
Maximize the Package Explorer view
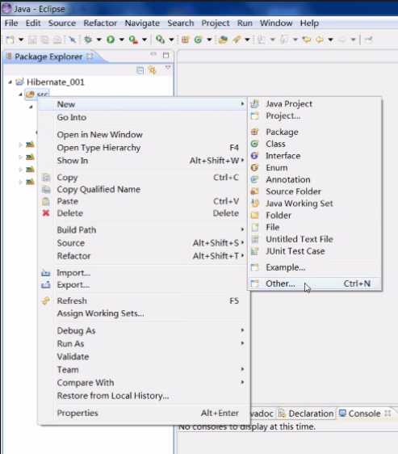(165, 55)
